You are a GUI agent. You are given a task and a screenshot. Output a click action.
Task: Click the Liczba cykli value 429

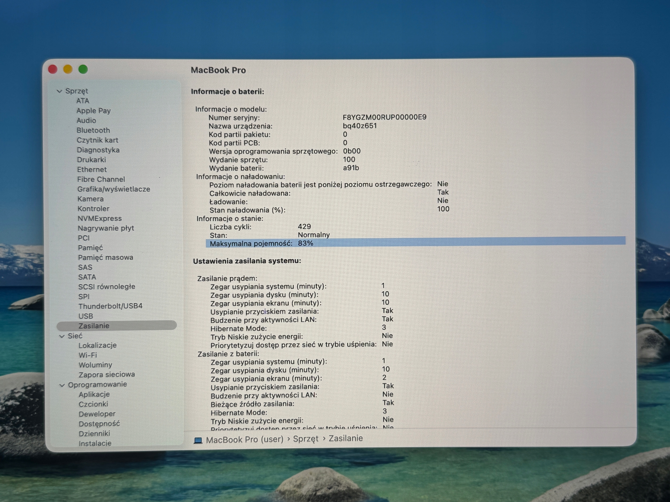click(304, 227)
